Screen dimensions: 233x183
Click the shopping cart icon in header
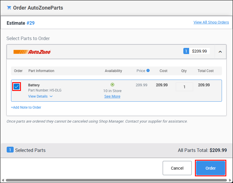point(9,8)
